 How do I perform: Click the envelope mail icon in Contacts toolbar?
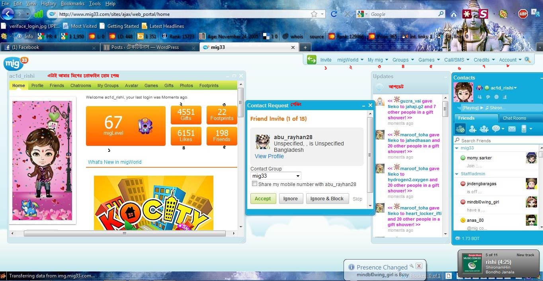click(512, 129)
